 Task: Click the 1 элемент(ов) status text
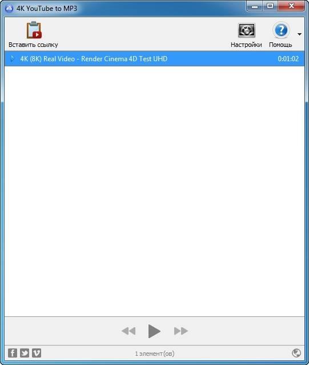click(154, 354)
